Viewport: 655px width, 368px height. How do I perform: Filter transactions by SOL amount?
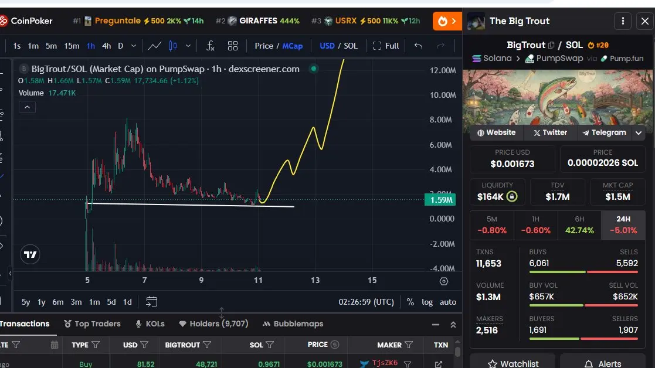pos(270,345)
